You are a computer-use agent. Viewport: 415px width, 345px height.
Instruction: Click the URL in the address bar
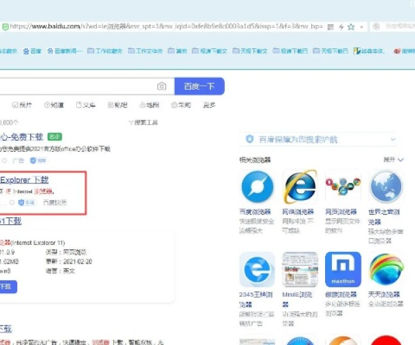click(x=166, y=26)
